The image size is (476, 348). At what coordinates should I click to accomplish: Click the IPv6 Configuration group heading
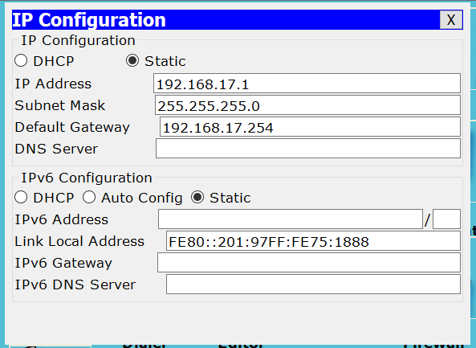tap(87, 178)
